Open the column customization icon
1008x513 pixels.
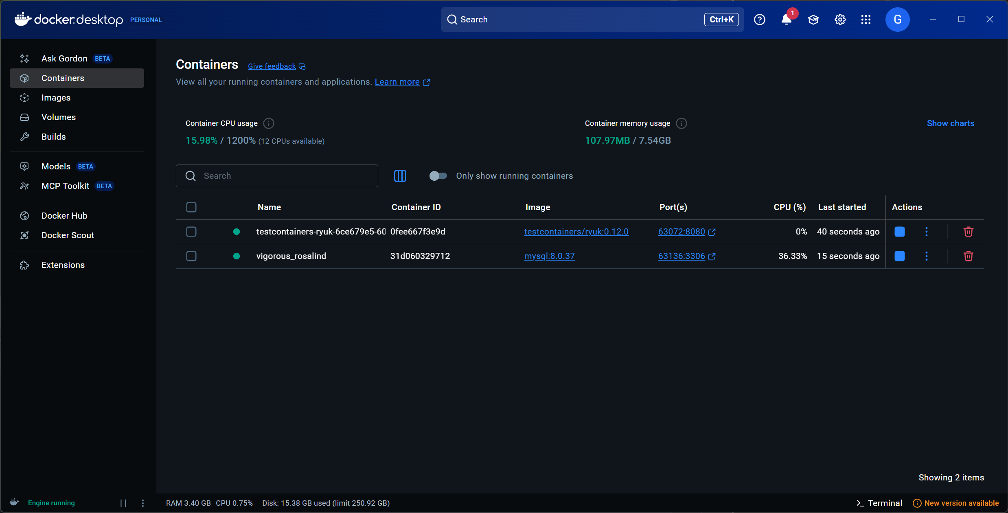tap(400, 176)
